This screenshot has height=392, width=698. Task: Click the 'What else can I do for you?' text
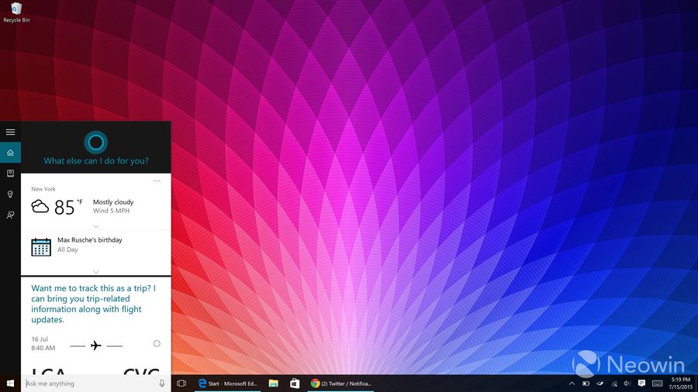pyautogui.click(x=96, y=161)
